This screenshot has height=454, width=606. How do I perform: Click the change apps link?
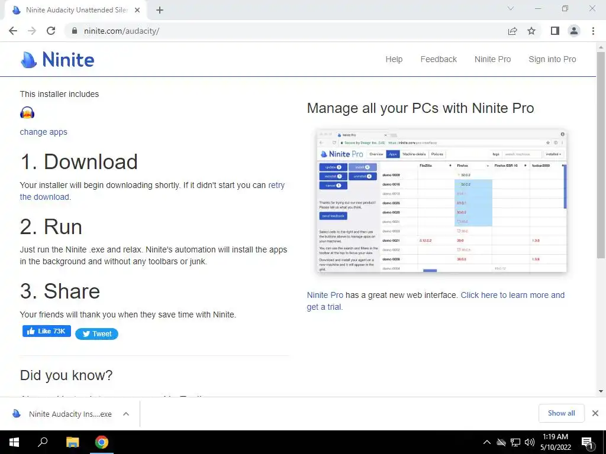[x=43, y=132]
